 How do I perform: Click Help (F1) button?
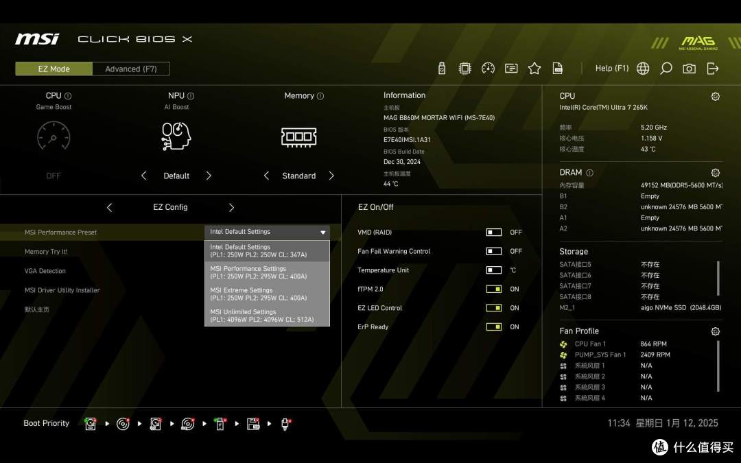[612, 69]
